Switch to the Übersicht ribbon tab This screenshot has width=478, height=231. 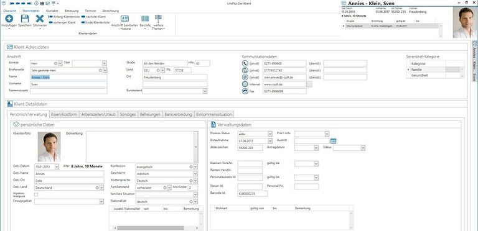(10, 11)
